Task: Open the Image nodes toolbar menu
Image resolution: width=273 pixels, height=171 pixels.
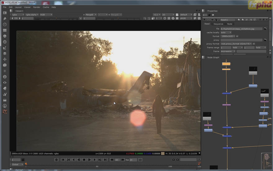Action: (5, 13)
